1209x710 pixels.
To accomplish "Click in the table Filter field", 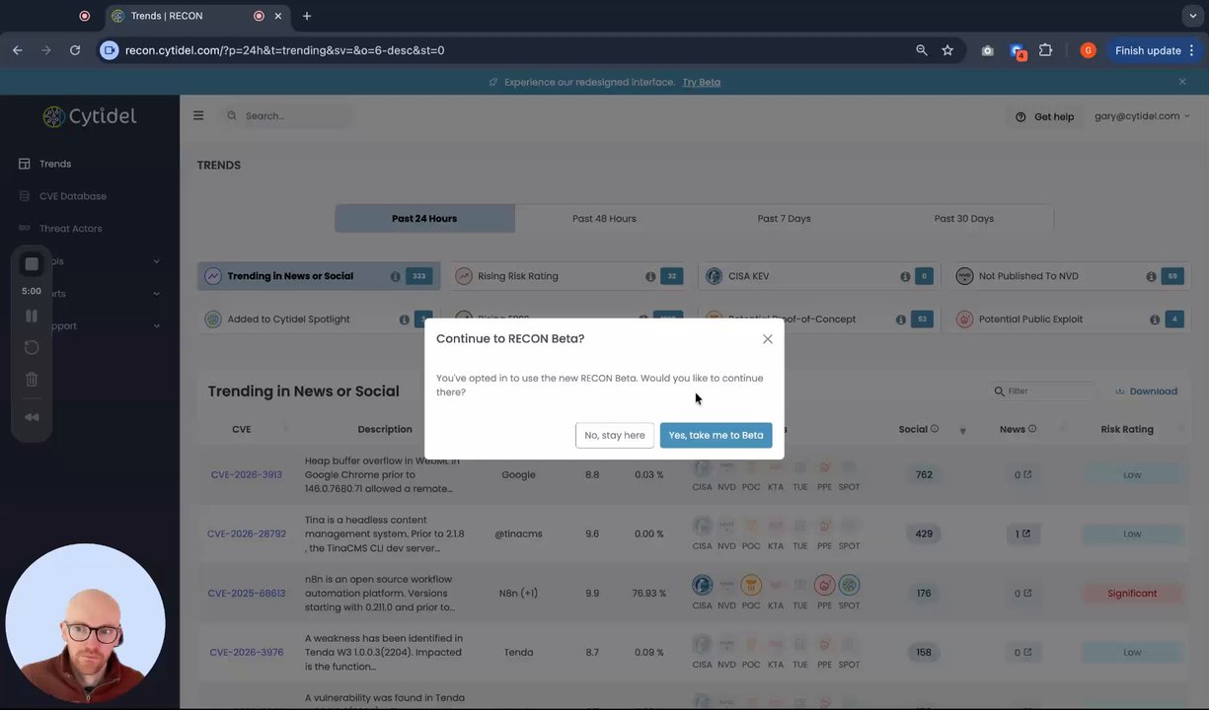I will [1043, 391].
